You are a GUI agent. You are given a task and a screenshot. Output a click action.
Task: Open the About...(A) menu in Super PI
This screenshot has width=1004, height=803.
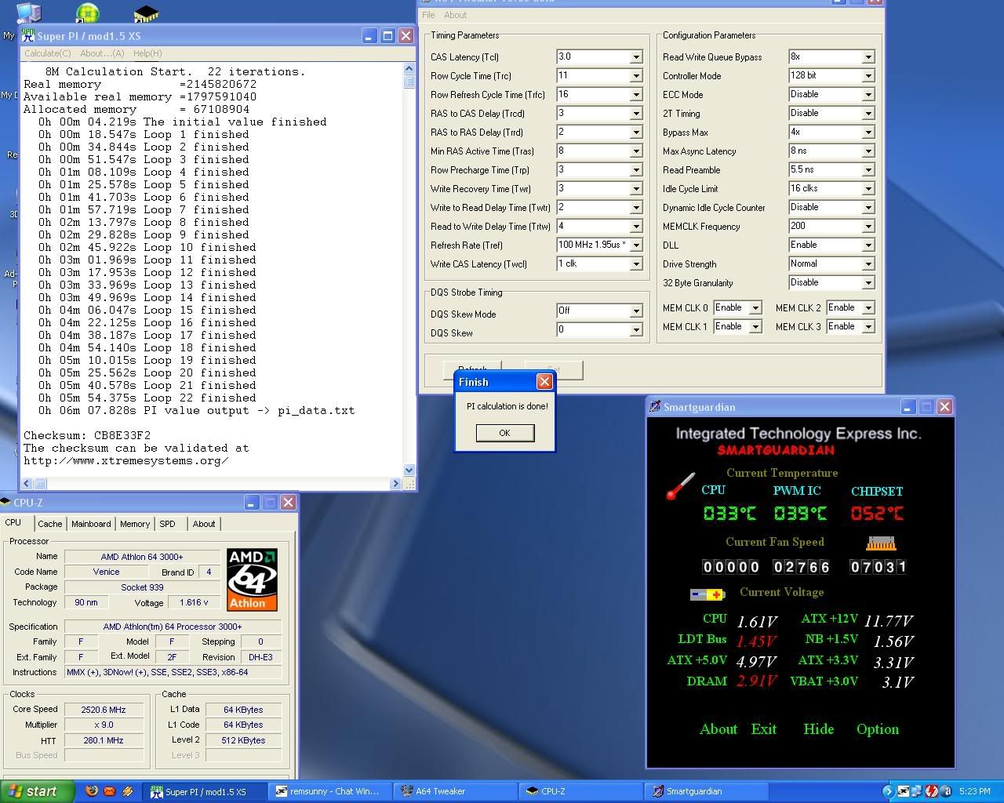coord(102,53)
